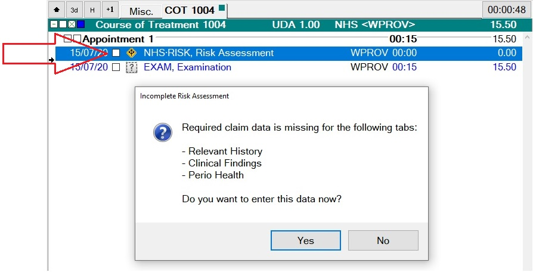Viewport: 533px width, 275px height.
Task: Click the +1 toolbar button
Action: point(110,10)
